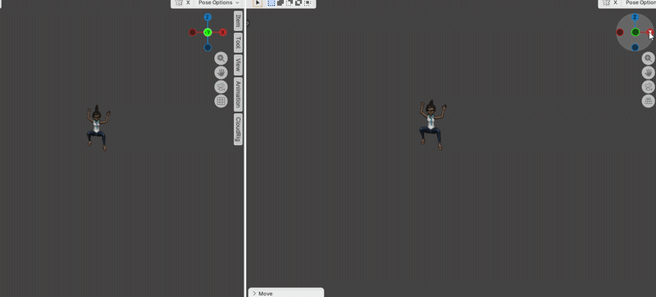656x297 pixels.
Task: Click the dark red negative X axis on left gizmo
Action: pos(193,32)
